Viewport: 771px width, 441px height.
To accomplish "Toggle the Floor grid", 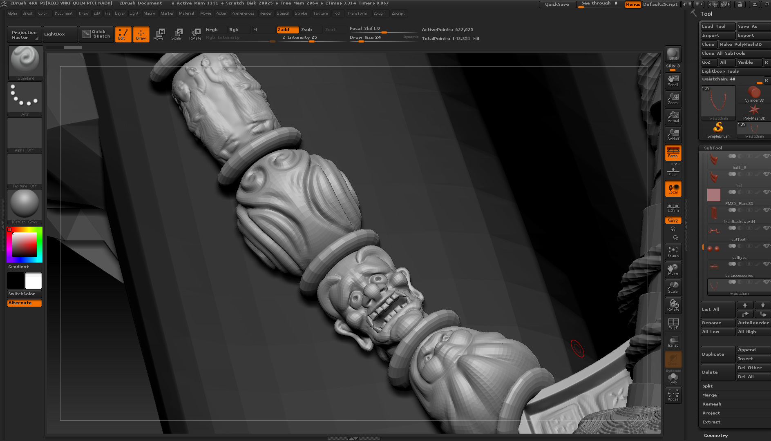I will (673, 171).
